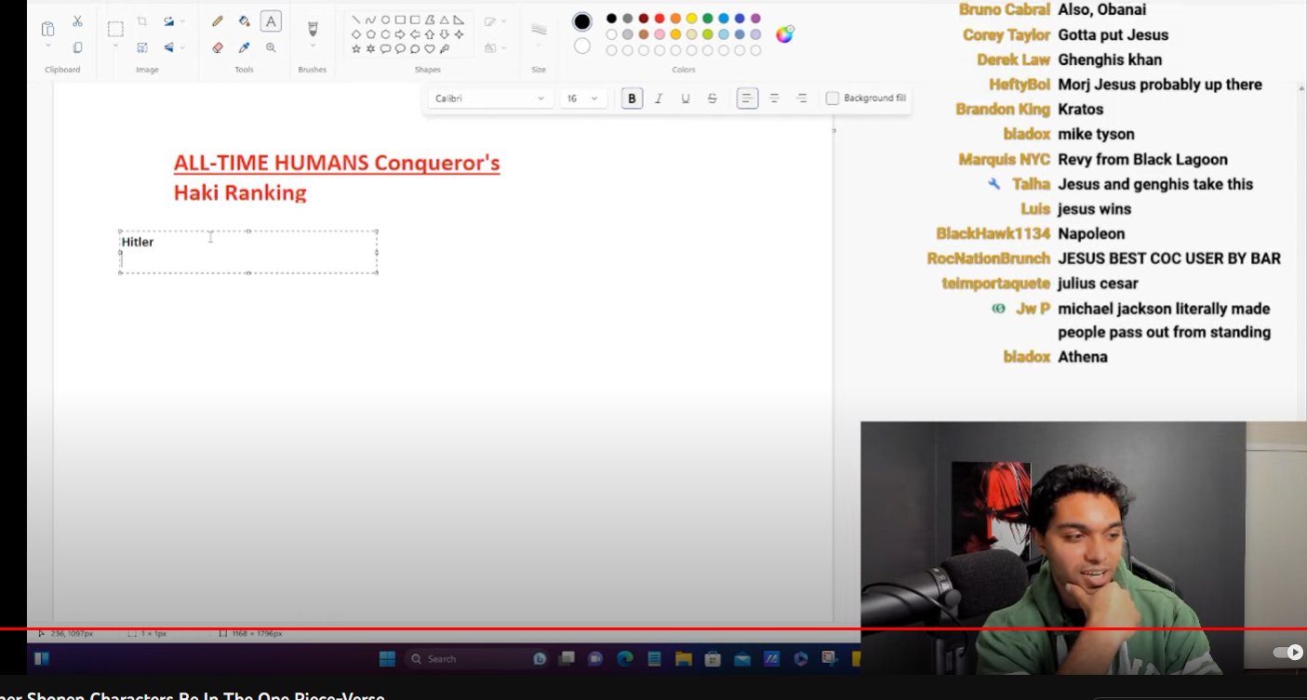Expand the Brushes options arrow

coord(313,46)
